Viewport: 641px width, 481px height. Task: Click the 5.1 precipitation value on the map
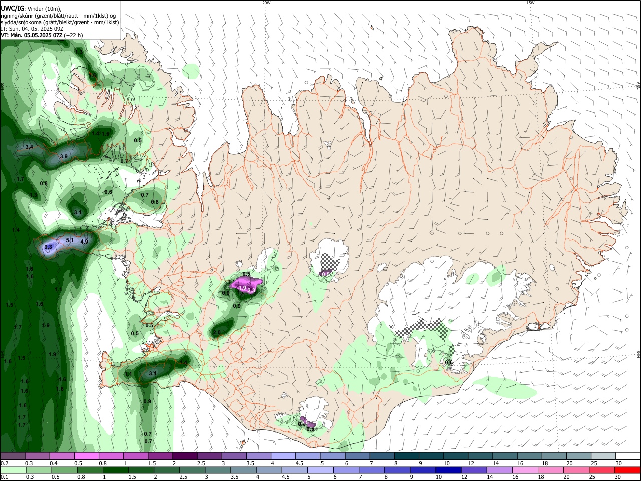pyautogui.click(x=70, y=241)
